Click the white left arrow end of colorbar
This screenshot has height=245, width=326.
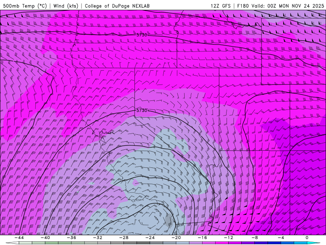[13, 243]
